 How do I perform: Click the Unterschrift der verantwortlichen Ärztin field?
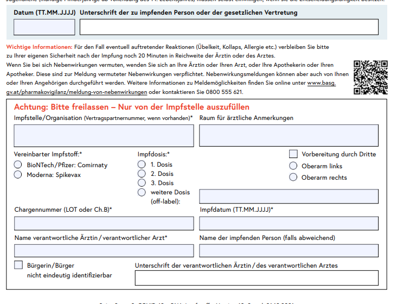coord(257,278)
